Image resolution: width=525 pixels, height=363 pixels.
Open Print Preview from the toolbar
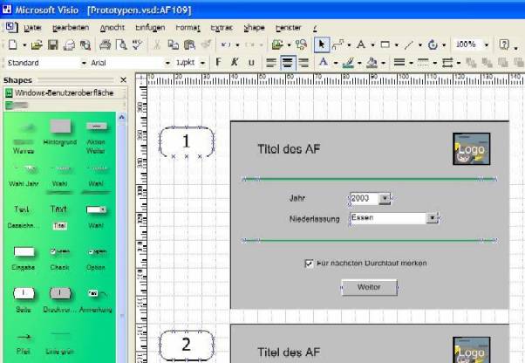coord(121,45)
